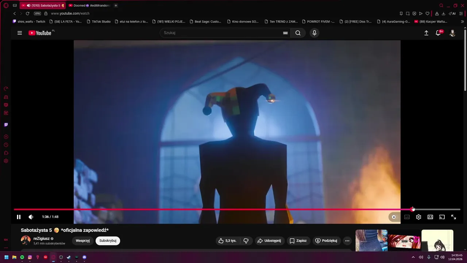Open the shini_waifu - Twitch bookmark
This screenshot has width=467, height=263.
29,22
